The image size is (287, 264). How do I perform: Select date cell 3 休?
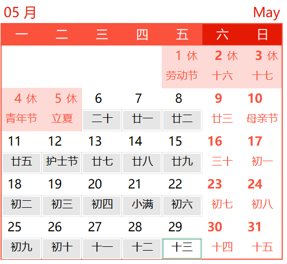[x=262, y=56]
